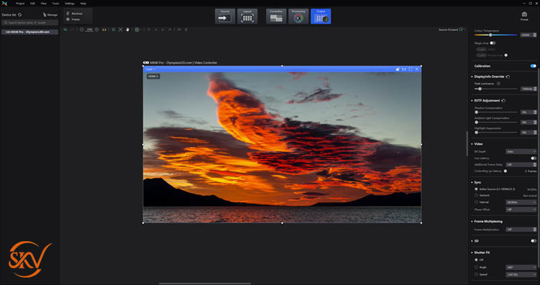Open the Settings menu
Screen dimensions: 540x285
point(70,3)
